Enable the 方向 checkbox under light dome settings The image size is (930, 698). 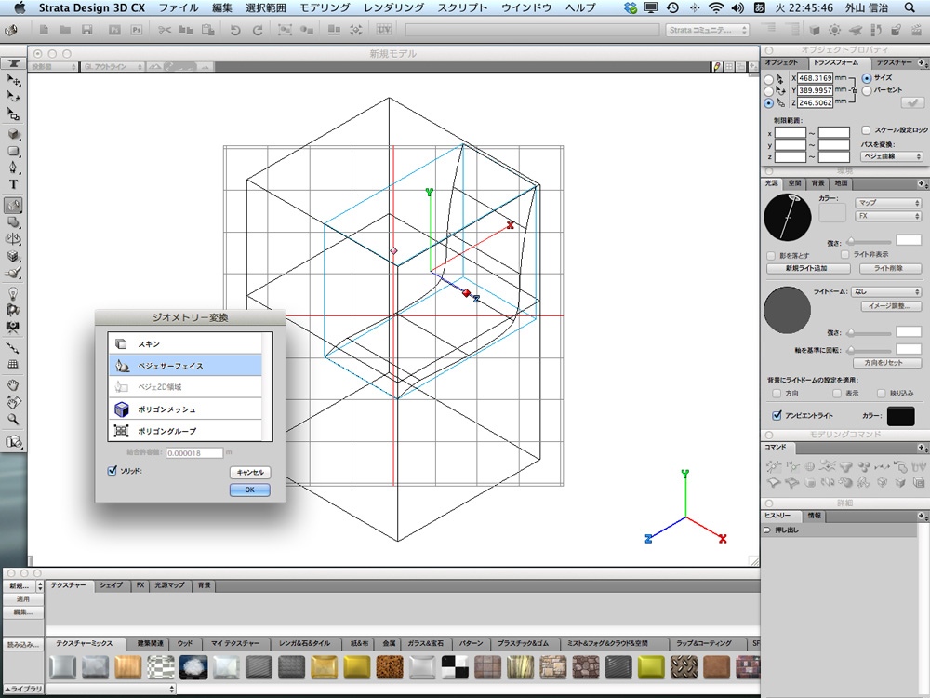[777, 394]
